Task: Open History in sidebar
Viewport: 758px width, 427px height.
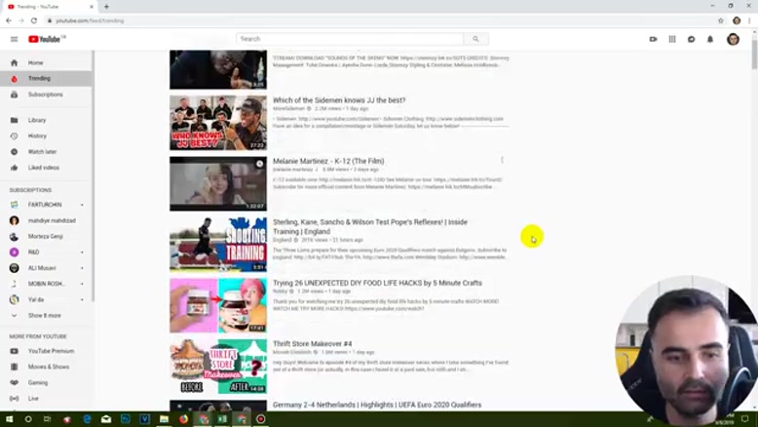Action: 46,136
